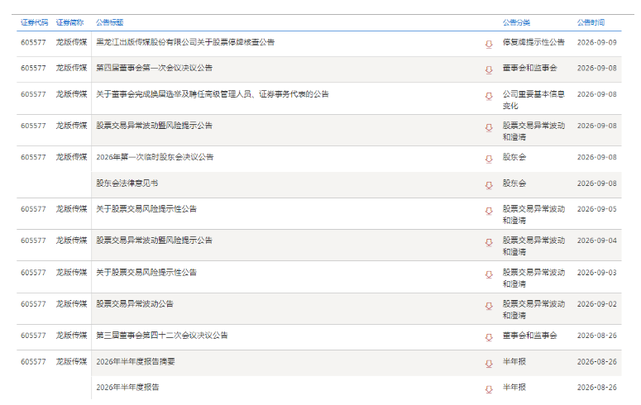Sort by 公告时间 column header
The height and width of the screenshot is (405, 641).
591,22
